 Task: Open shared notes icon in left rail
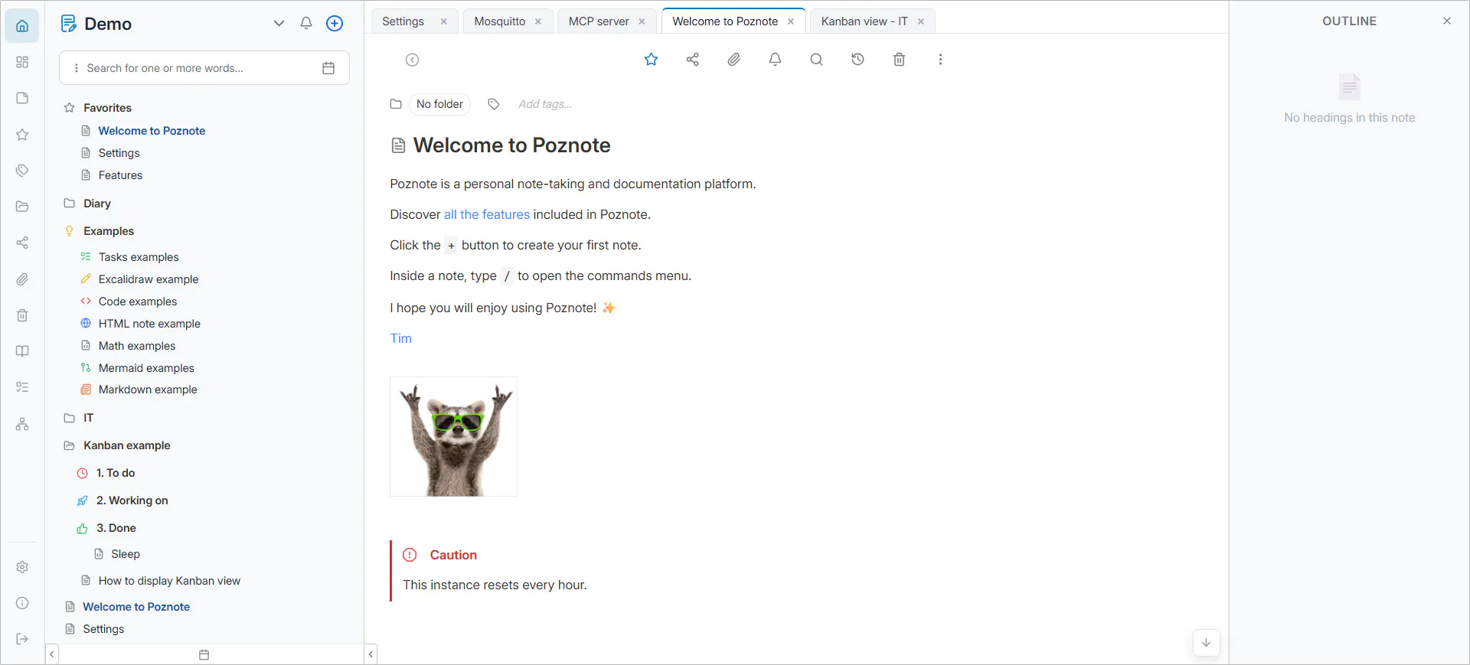pyautogui.click(x=22, y=243)
